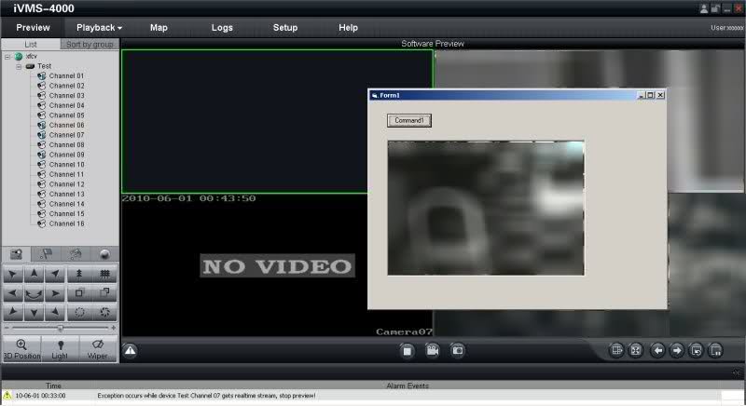
Task: Select the Test device tree item
Action: coord(44,66)
